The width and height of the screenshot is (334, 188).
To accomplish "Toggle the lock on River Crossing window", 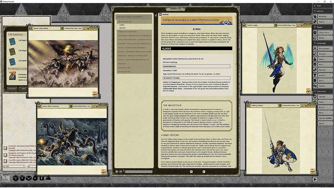I will coord(97,106).
